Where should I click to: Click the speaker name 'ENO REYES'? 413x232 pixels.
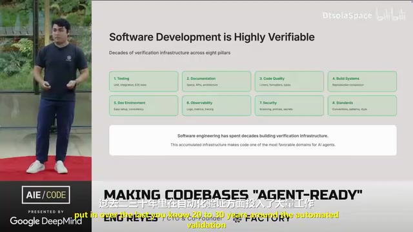(130, 218)
